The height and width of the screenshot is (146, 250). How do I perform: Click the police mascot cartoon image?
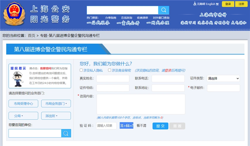click(x=18, y=79)
